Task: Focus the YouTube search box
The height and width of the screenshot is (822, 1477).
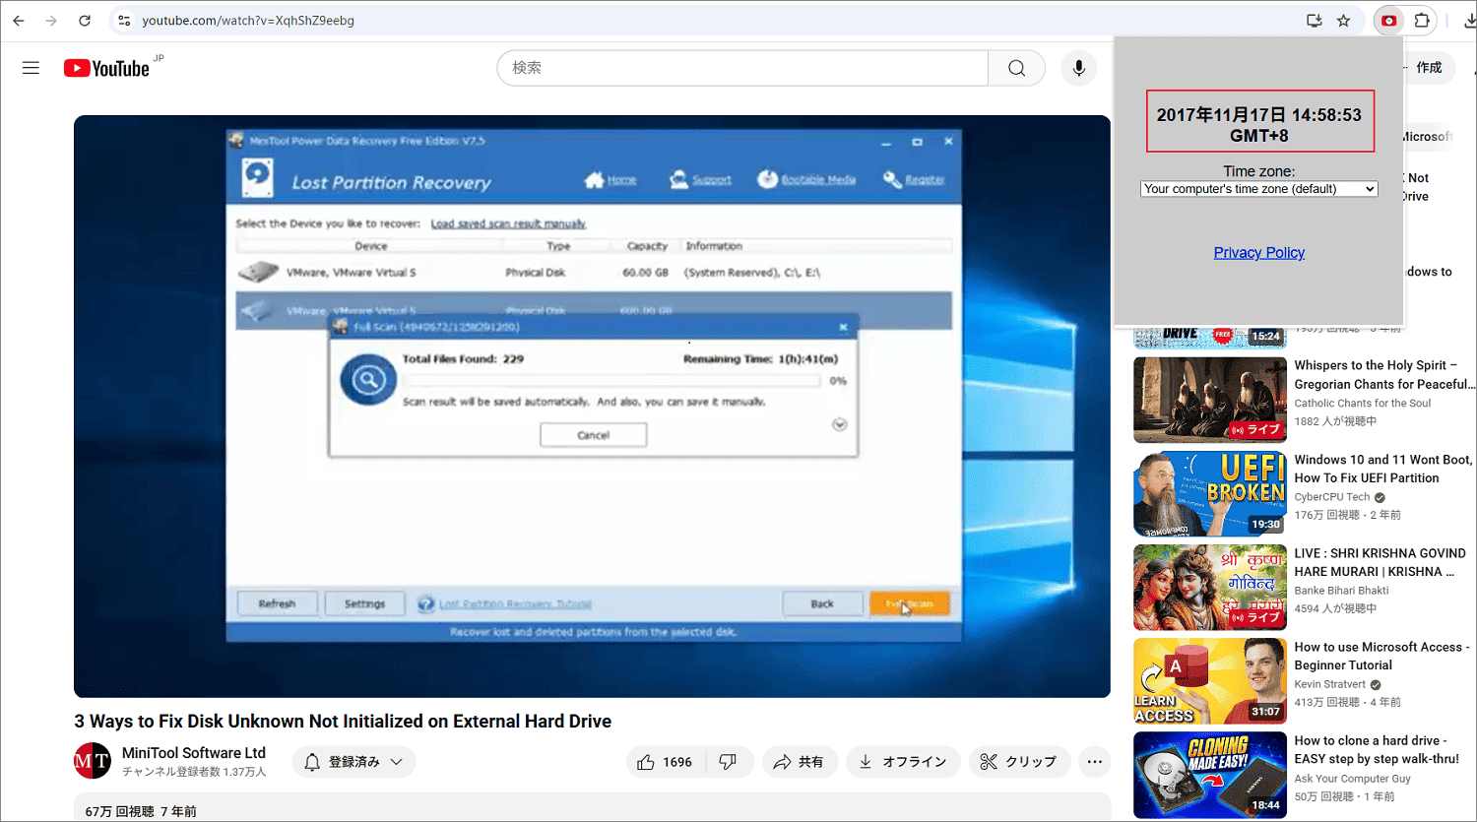Action: click(x=742, y=68)
